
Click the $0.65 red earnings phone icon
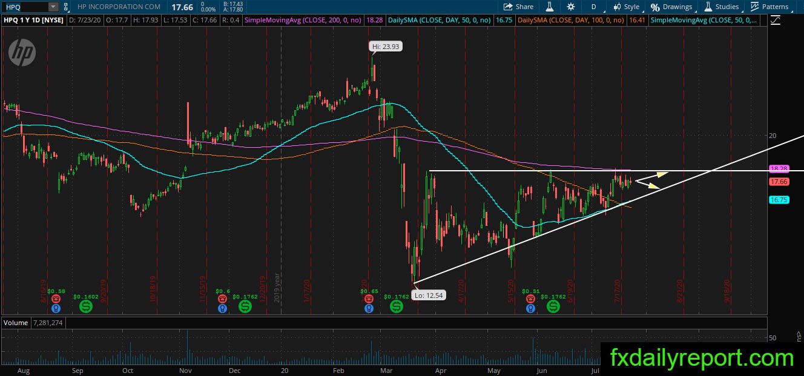pos(369,298)
